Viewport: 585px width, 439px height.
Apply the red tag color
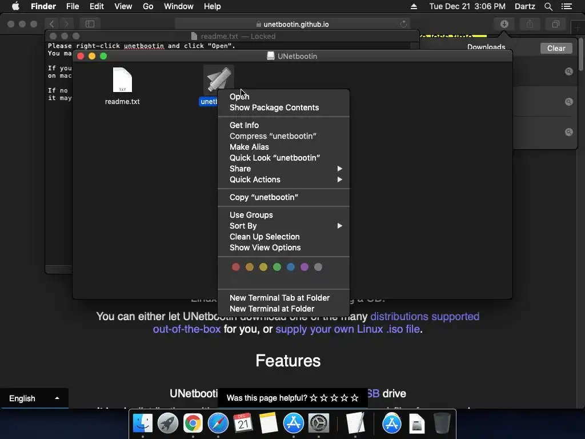click(x=236, y=267)
